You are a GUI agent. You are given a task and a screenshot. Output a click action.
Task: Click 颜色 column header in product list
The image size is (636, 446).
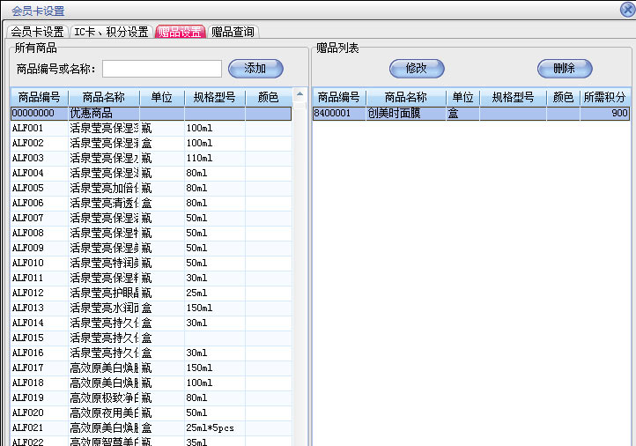coord(268,97)
